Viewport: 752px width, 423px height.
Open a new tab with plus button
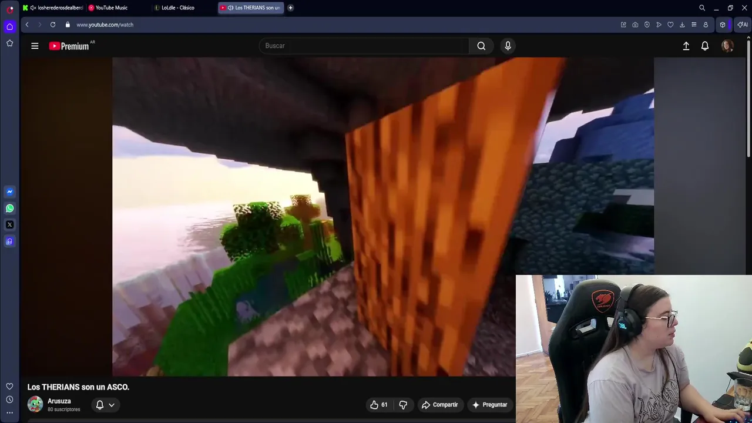click(x=290, y=8)
